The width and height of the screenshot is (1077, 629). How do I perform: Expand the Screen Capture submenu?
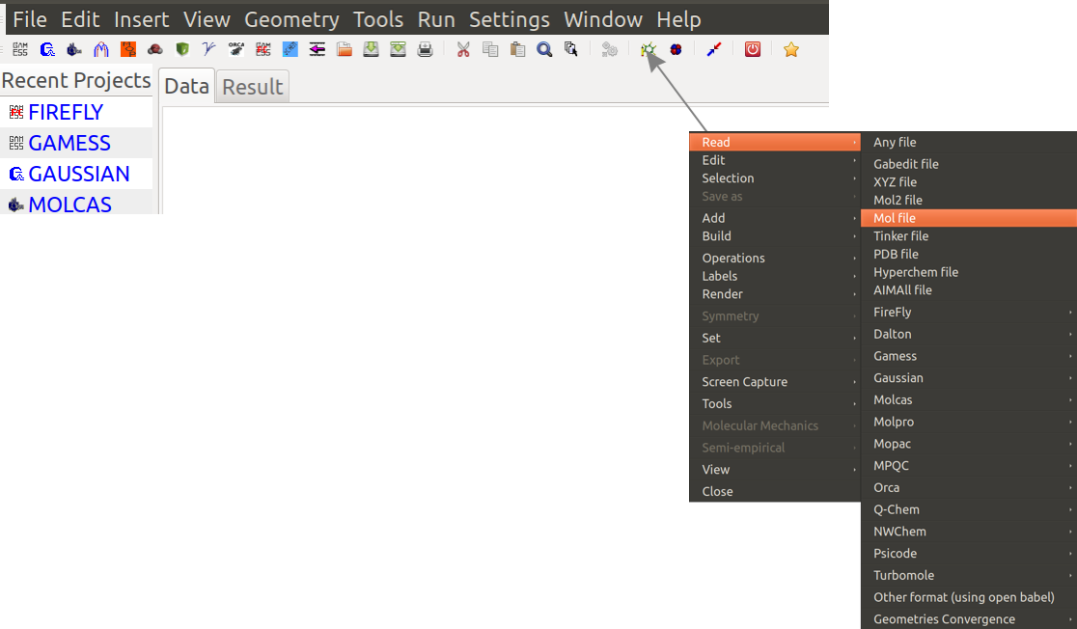[775, 382]
